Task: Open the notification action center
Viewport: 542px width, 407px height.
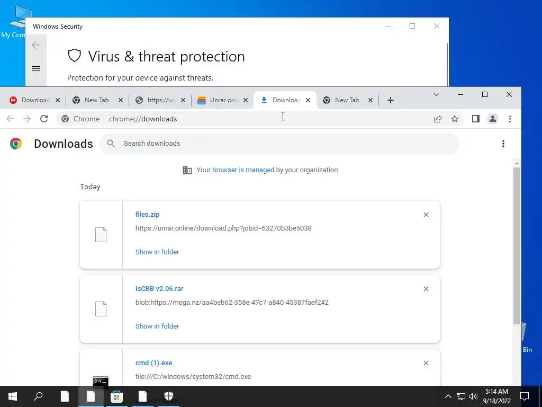Action: [x=525, y=396]
